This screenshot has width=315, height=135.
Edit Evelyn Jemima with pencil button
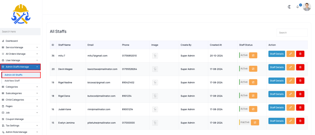pos(290,121)
